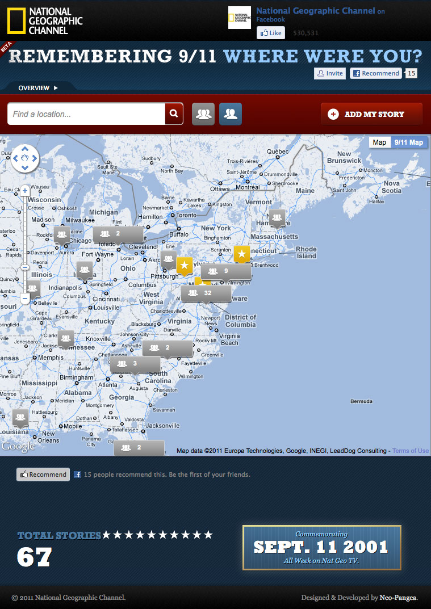Open story marker near Belleville, Illinois

click(x=34, y=288)
